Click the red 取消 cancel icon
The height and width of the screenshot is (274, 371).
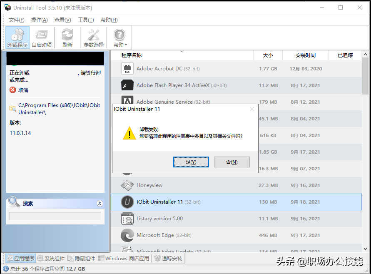click(13, 90)
